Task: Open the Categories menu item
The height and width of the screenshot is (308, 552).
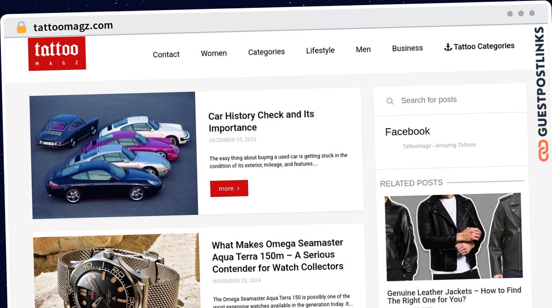Action: point(266,52)
